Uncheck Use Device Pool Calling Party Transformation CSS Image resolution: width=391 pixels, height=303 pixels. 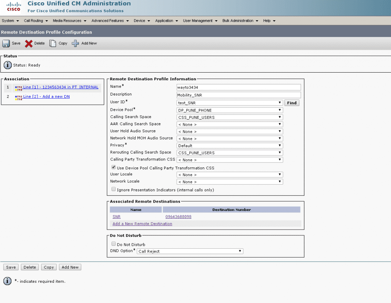(x=113, y=167)
